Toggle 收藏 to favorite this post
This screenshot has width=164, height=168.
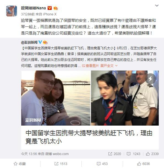(x=20, y=164)
